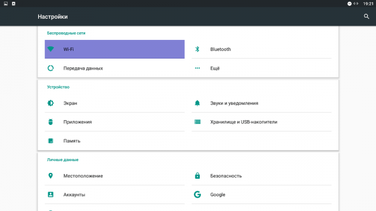Open Хранилище и USB-накопители
This screenshot has width=376, height=211.
[x=261, y=122]
